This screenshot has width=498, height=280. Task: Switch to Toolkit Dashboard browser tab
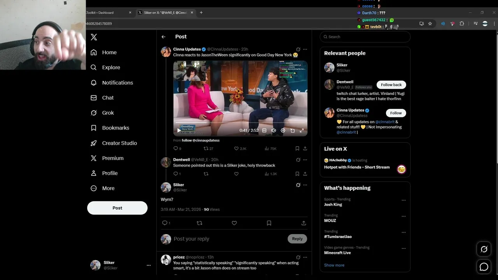[x=109, y=12]
